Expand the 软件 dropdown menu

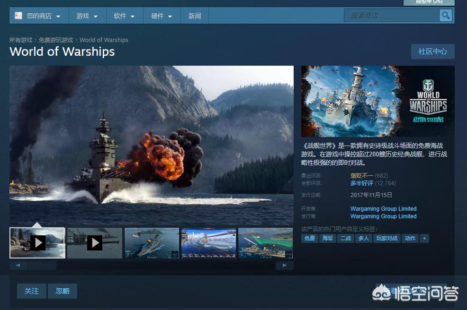point(125,16)
